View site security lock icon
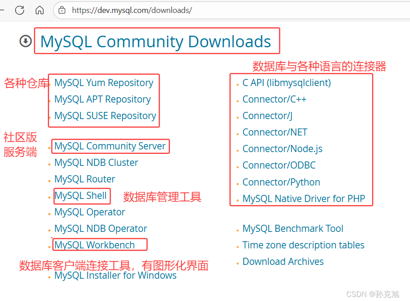Image resolution: width=410 pixels, height=301 pixels. click(62, 10)
